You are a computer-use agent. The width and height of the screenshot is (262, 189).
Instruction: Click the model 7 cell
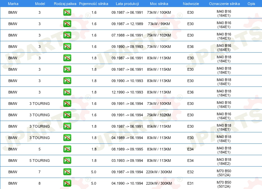[x=40, y=172]
